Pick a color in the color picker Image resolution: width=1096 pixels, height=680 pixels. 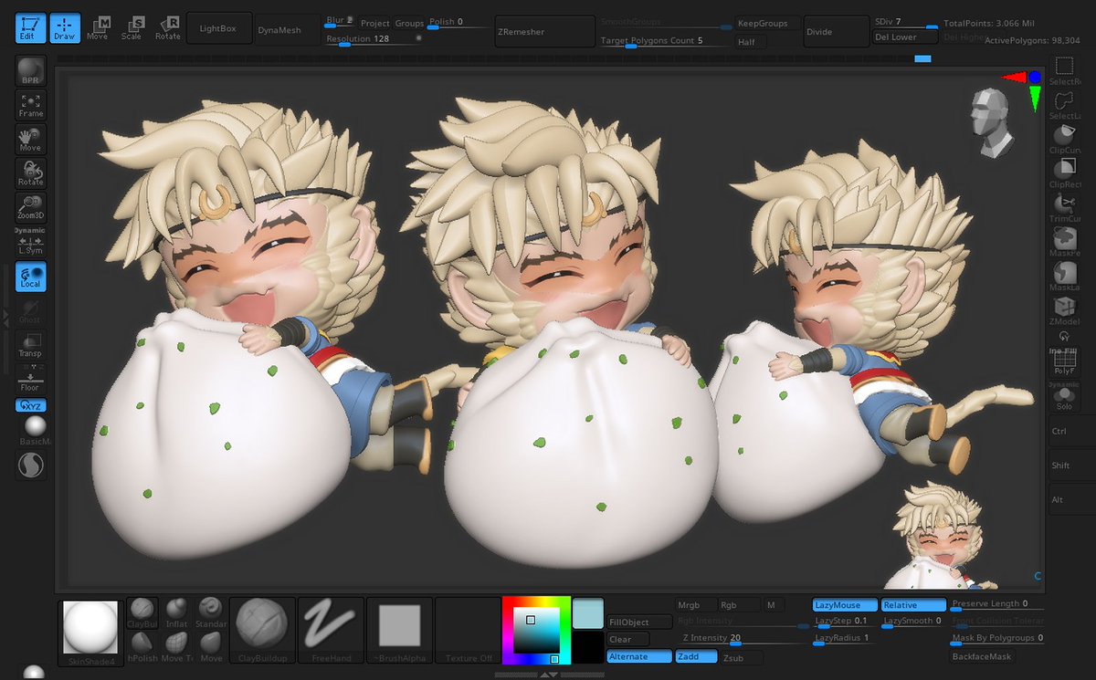click(x=536, y=631)
